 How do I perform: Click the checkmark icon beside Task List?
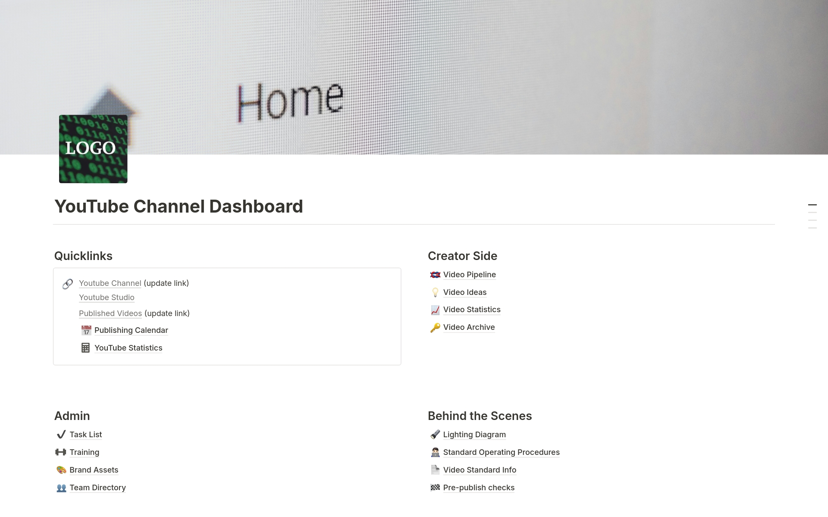pyautogui.click(x=61, y=435)
